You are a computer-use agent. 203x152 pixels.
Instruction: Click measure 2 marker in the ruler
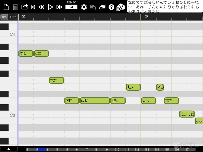23,16
